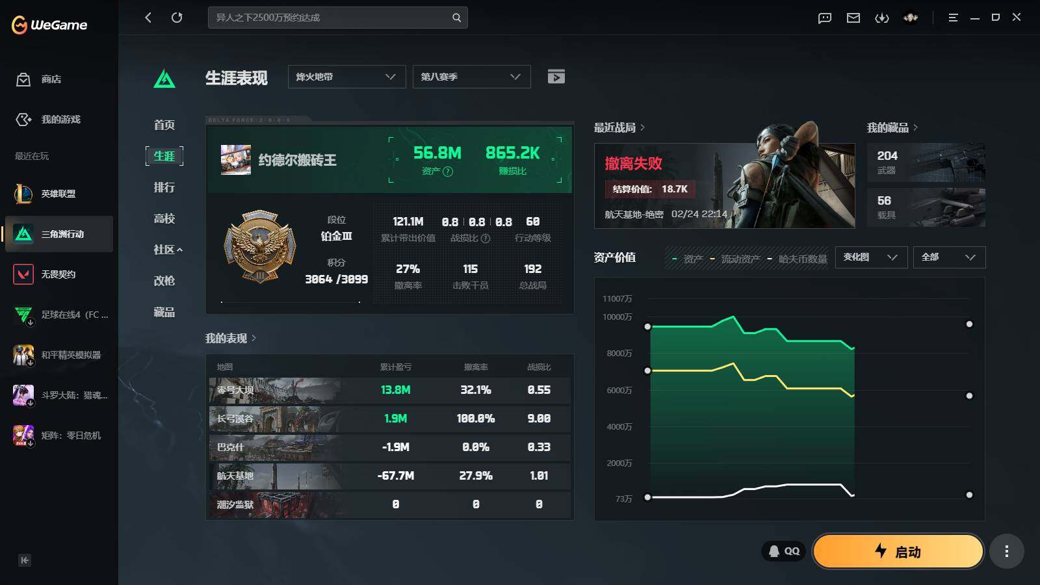Click the 56.8M 资产 value
1040x585 pixels.
[437, 153]
